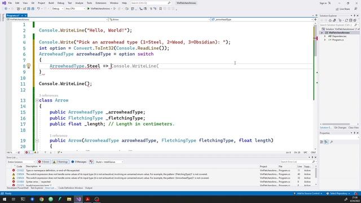
Task: Click Start Without Debugging outline play icon
Action: pos(115,8)
